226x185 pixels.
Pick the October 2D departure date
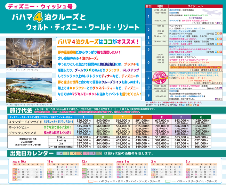point(15,169)
